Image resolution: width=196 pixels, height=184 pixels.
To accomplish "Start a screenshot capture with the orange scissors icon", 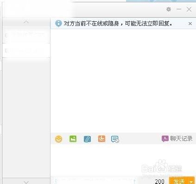I will click(101, 139).
